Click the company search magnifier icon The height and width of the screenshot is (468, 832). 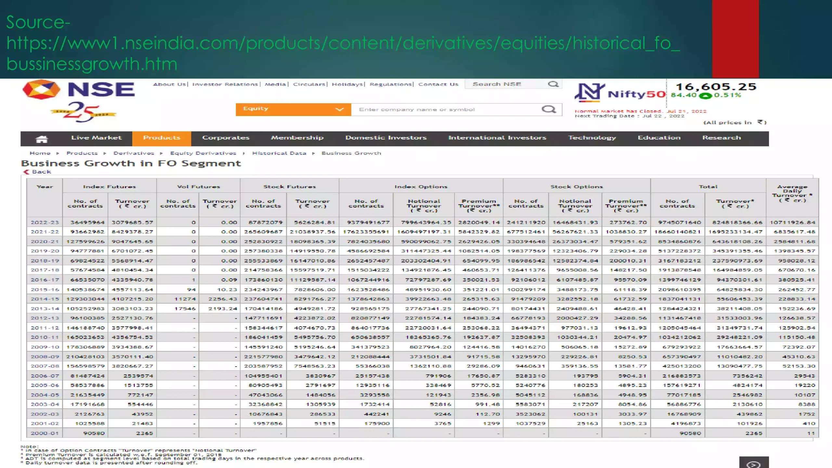pyautogui.click(x=549, y=110)
